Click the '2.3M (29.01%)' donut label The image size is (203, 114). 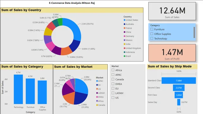88,24
